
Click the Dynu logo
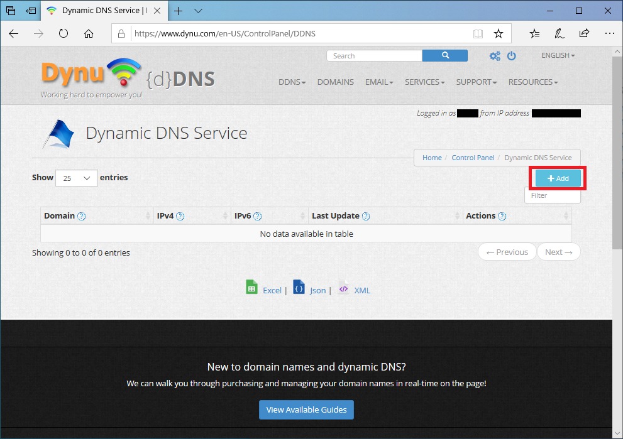pyautogui.click(x=91, y=77)
